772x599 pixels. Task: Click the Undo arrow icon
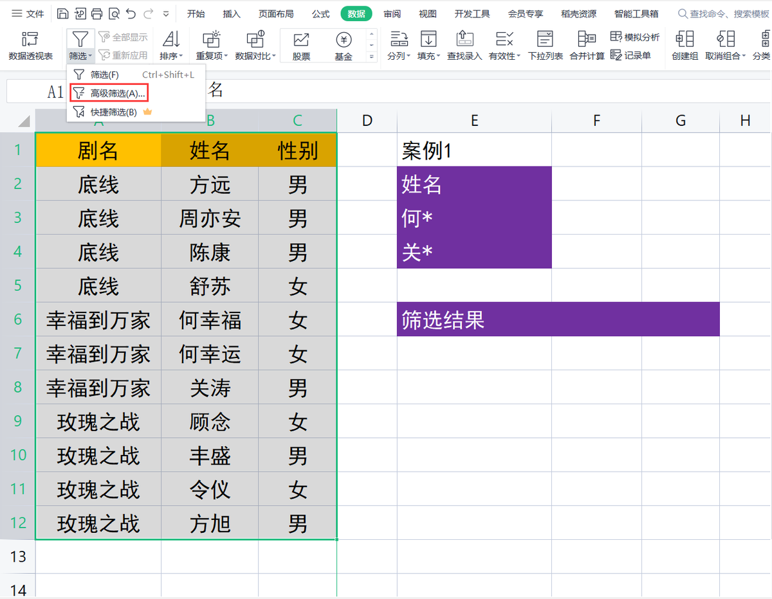coord(131,13)
